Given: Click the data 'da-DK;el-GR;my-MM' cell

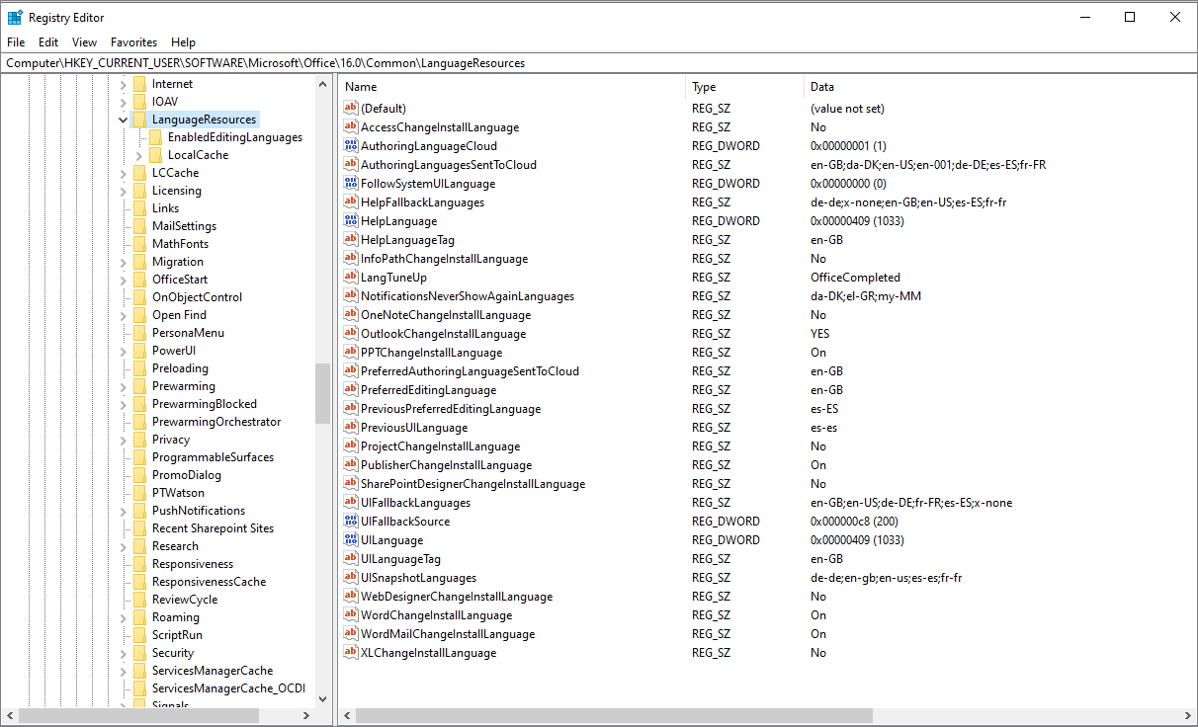Looking at the screenshot, I should pos(866,295).
